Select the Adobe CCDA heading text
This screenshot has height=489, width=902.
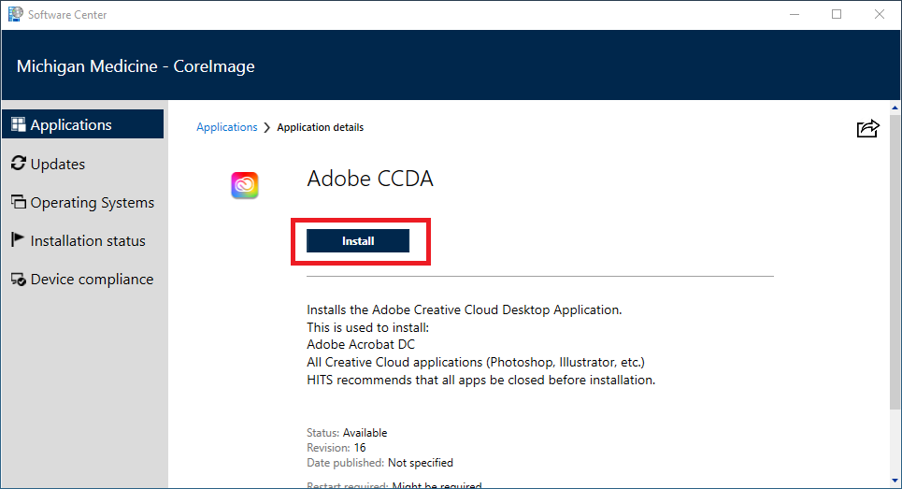click(369, 179)
